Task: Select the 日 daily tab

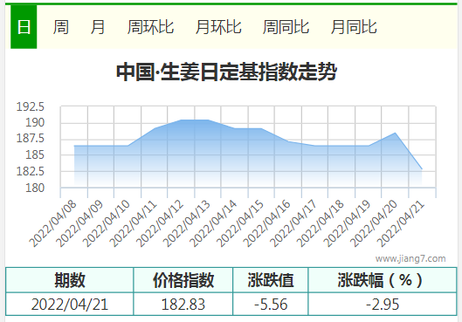Action: pyautogui.click(x=24, y=27)
